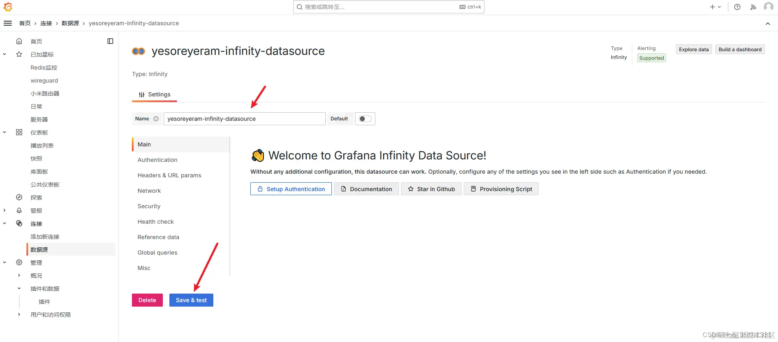
Task: Click the explore compass icon
Action: (x=19, y=197)
